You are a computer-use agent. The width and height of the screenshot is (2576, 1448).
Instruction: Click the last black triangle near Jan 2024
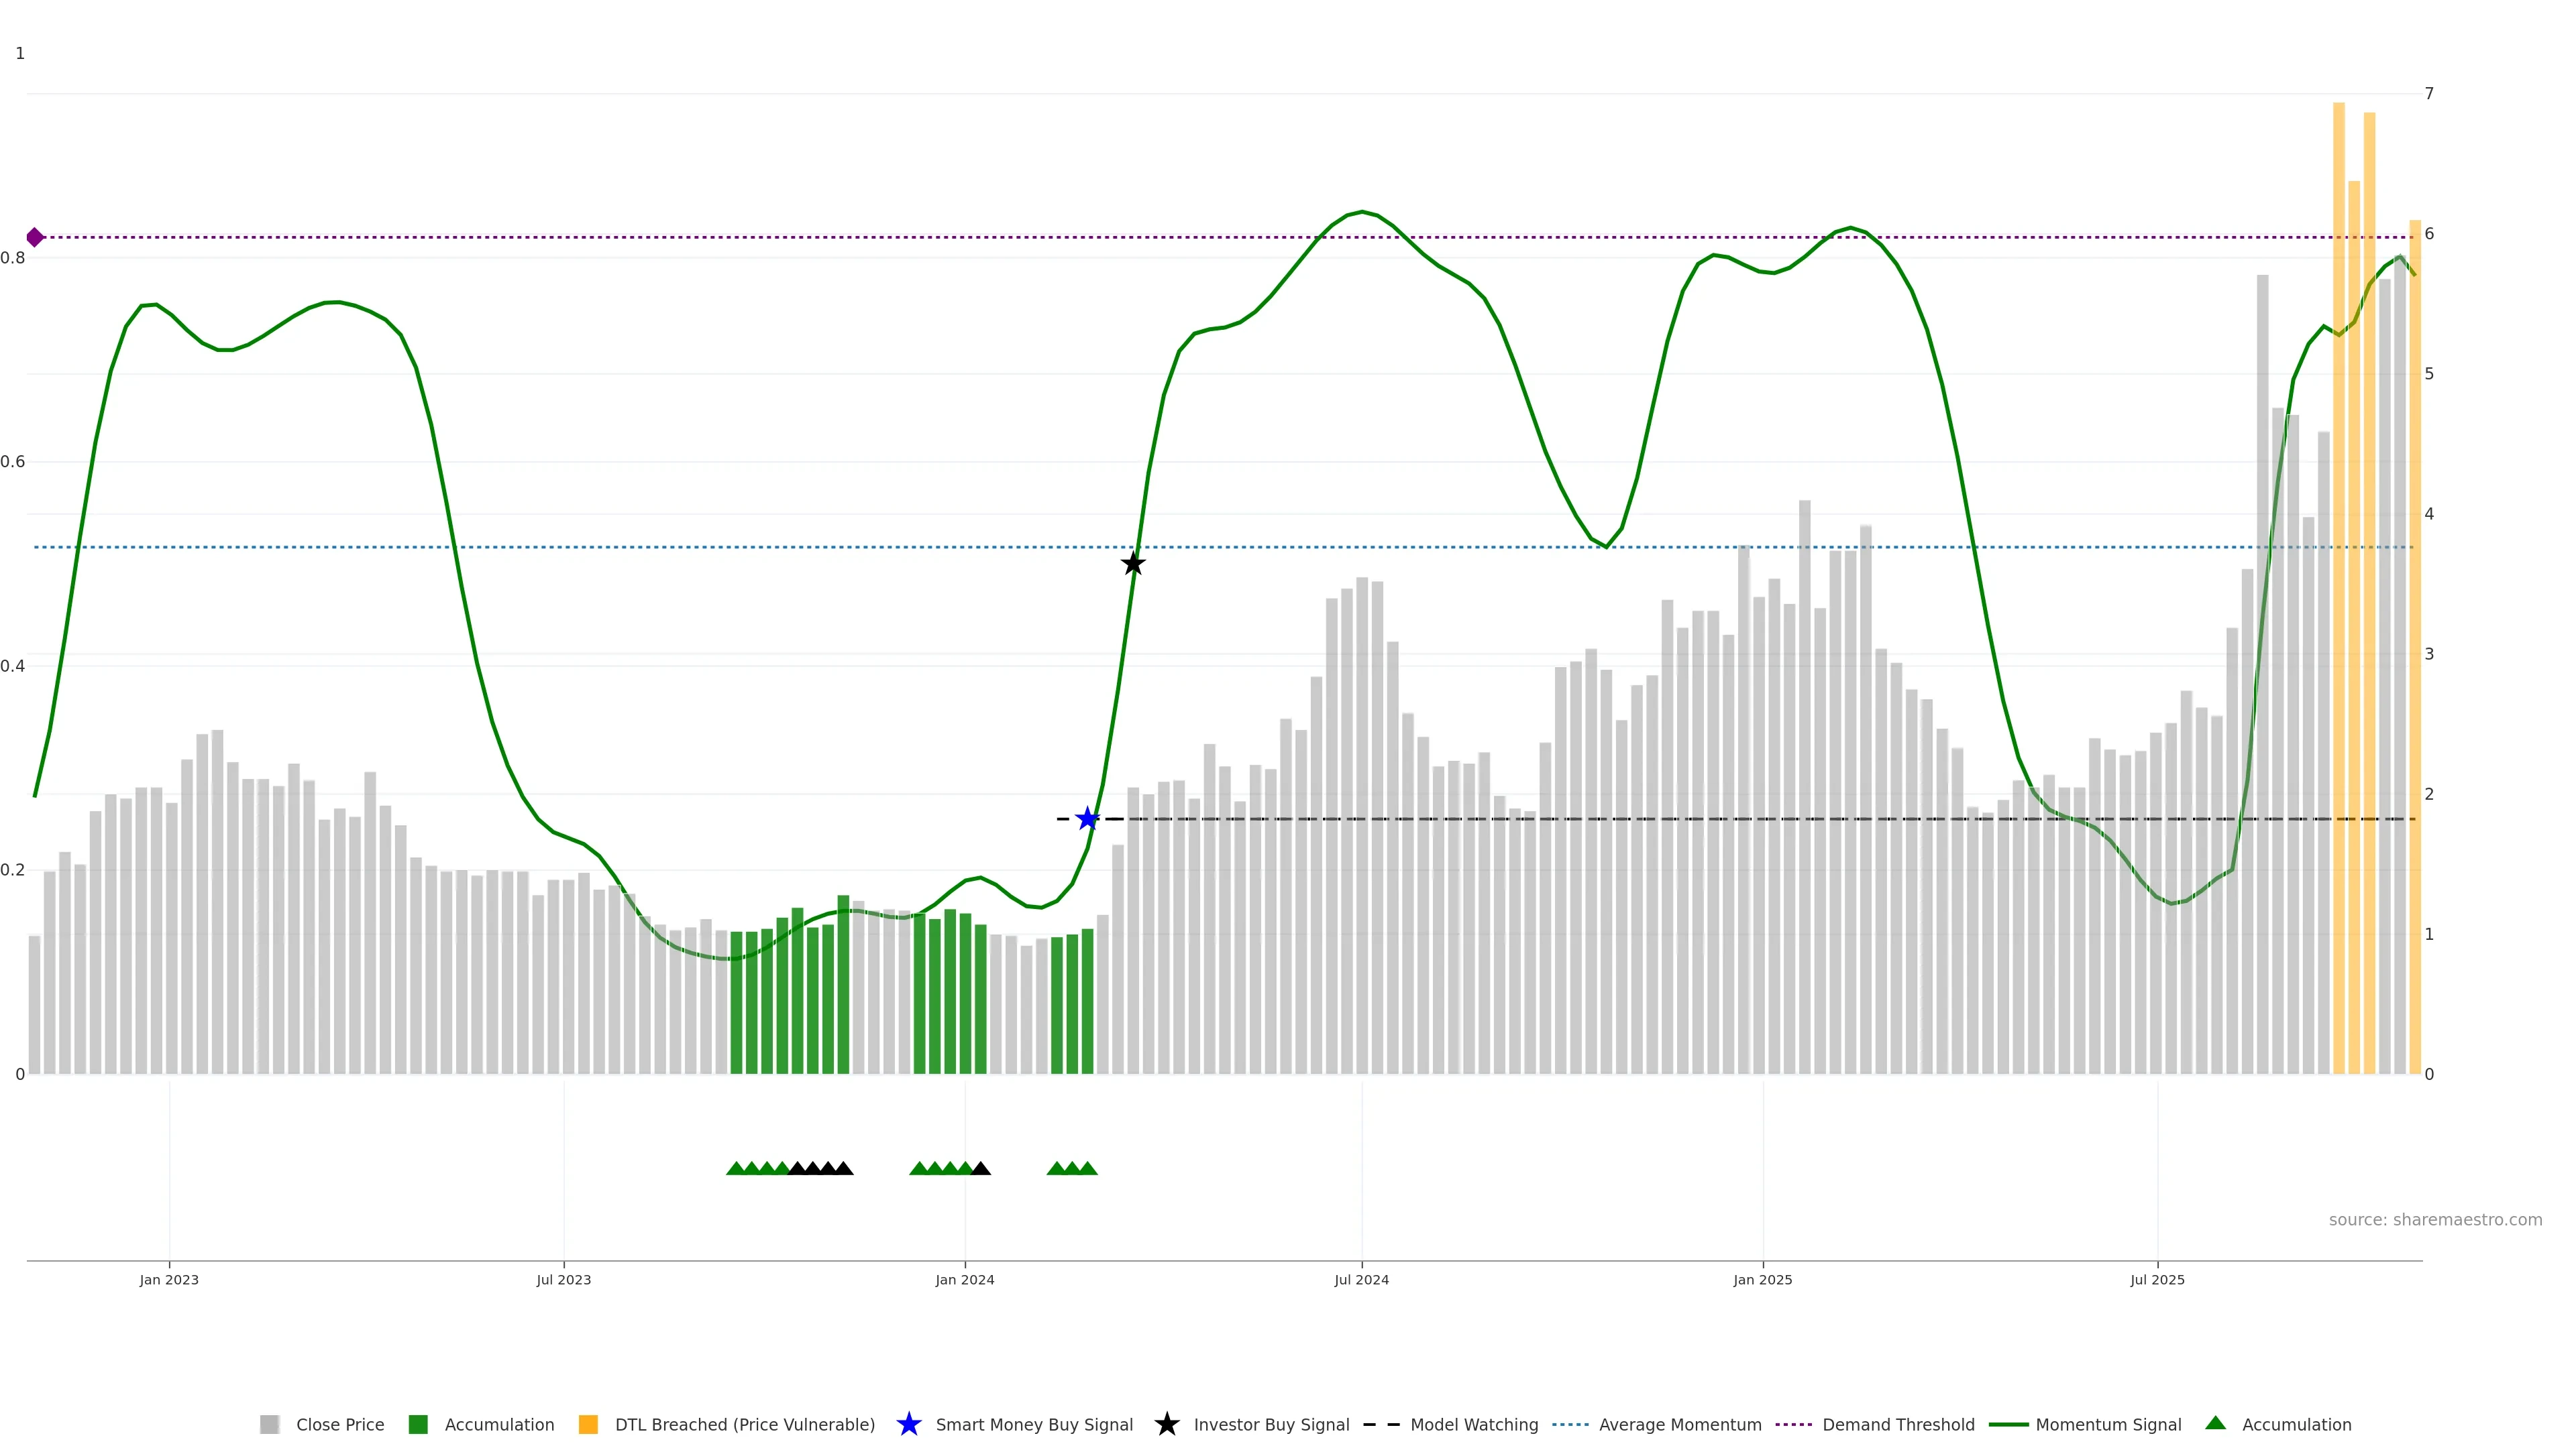coord(981,1168)
